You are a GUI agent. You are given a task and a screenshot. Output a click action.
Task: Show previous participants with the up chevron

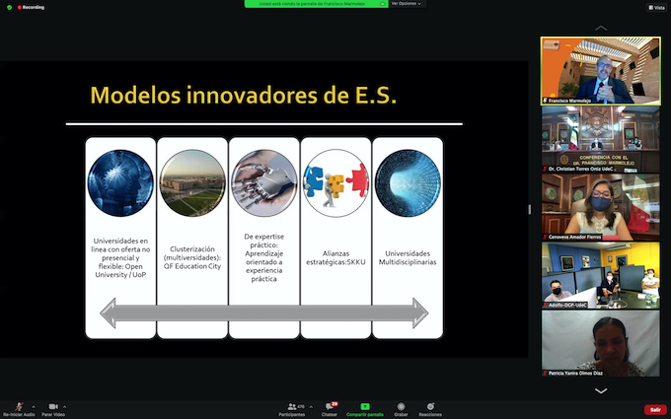point(601,29)
